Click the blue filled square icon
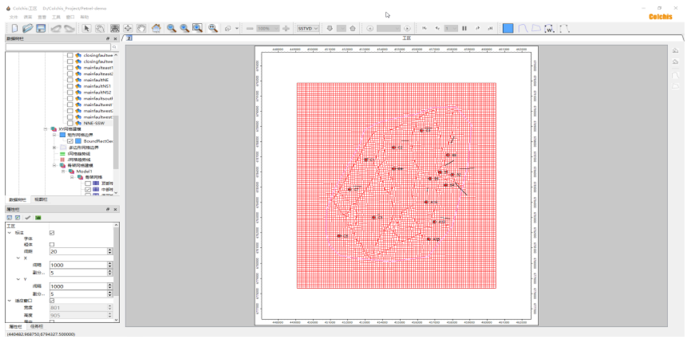The height and width of the screenshot is (337, 685). [508, 29]
